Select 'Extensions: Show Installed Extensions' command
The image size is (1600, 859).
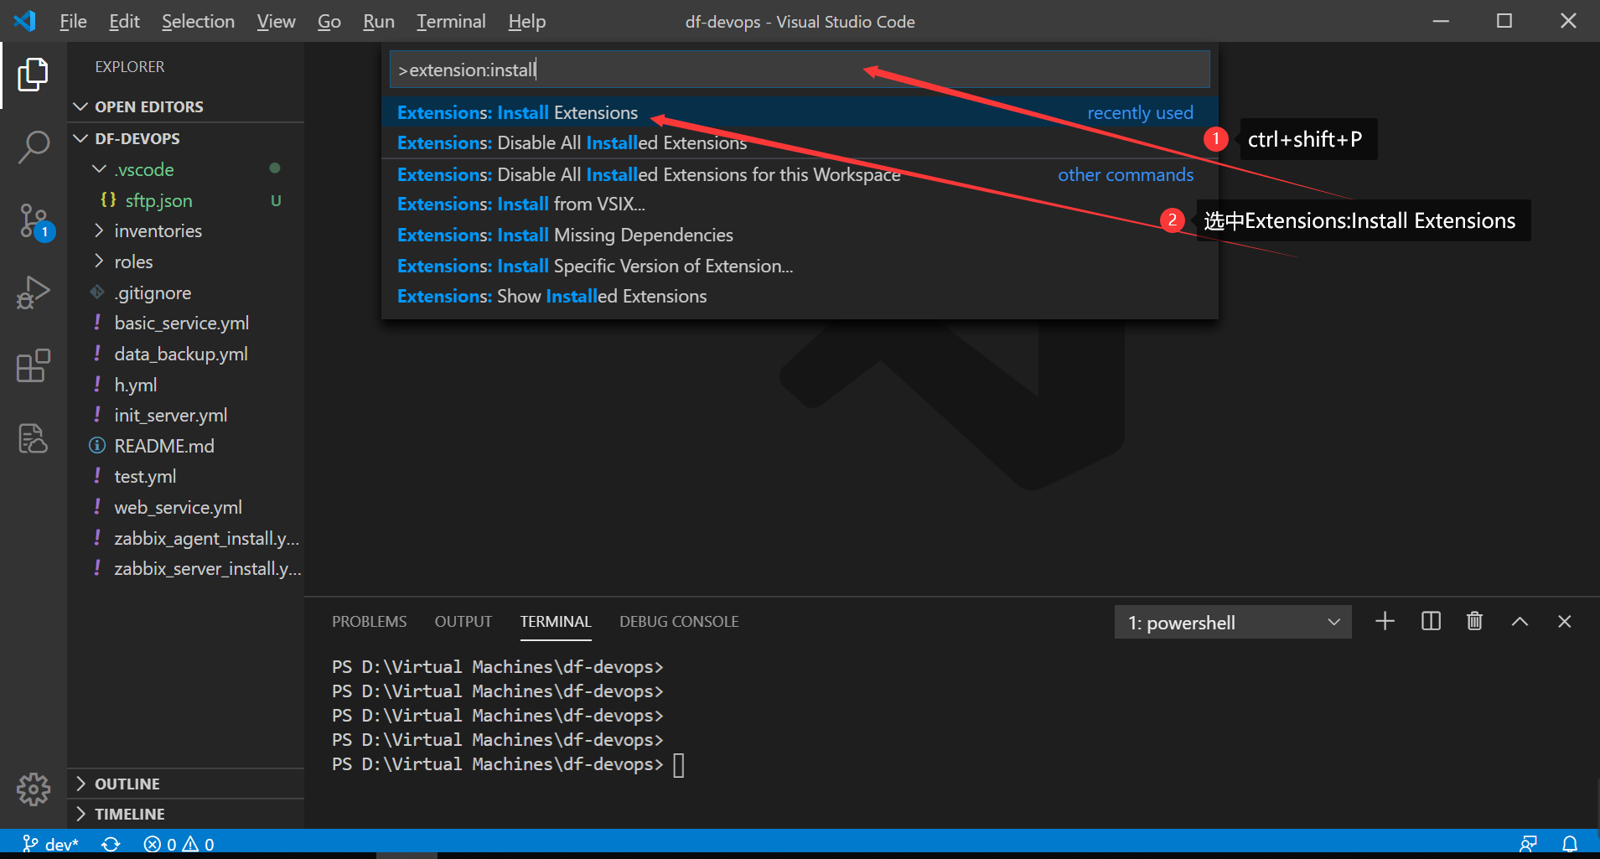point(551,296)
